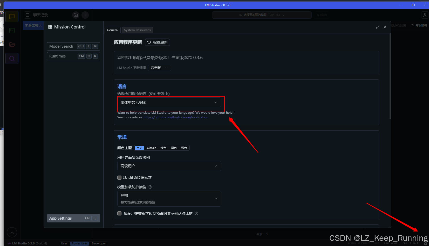Select App Settings in Mission Control
This screenshot has width=429, height=246.
click(73, 218)
